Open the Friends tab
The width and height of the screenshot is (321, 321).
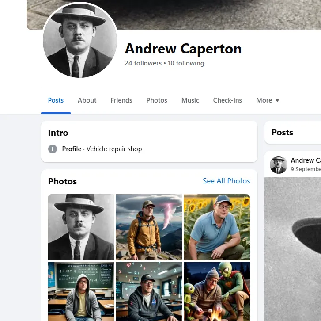[121, 100]
